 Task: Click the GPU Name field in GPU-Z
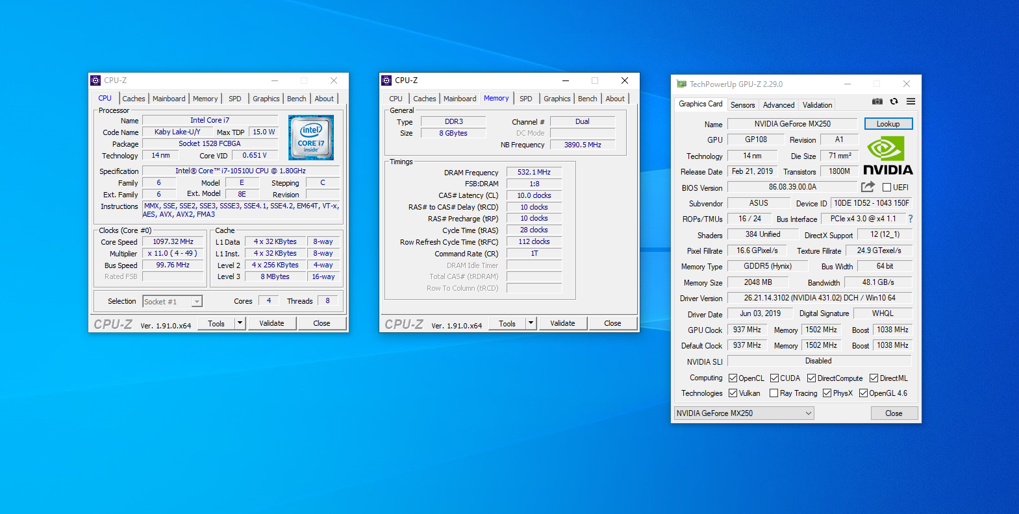pos(792,124)
